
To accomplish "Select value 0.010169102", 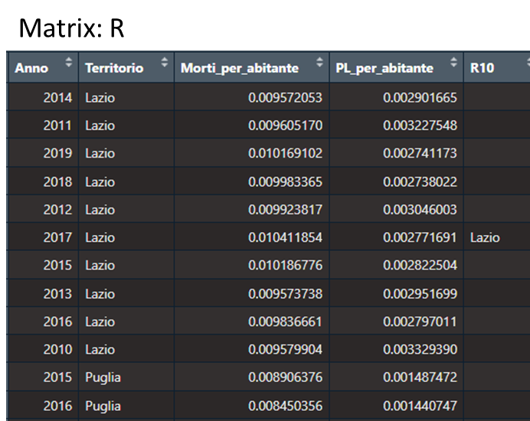I will 285,153.
